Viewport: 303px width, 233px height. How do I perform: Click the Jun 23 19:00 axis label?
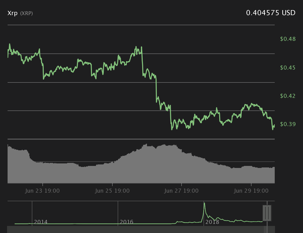point(42,191)
